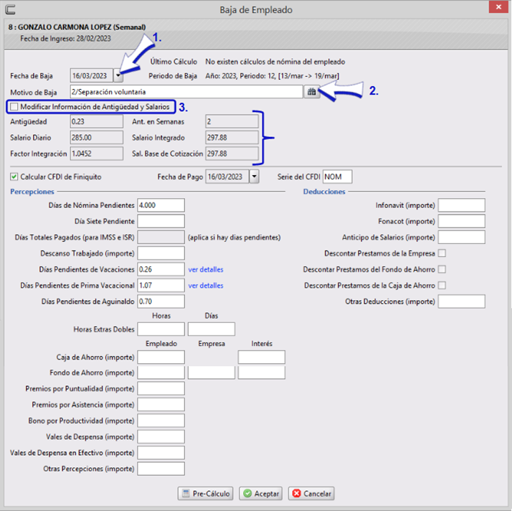Viewport: 512px width, 511px height.
Task: Open the Fecha de Baja date dropdown
Action: point(118,76)
